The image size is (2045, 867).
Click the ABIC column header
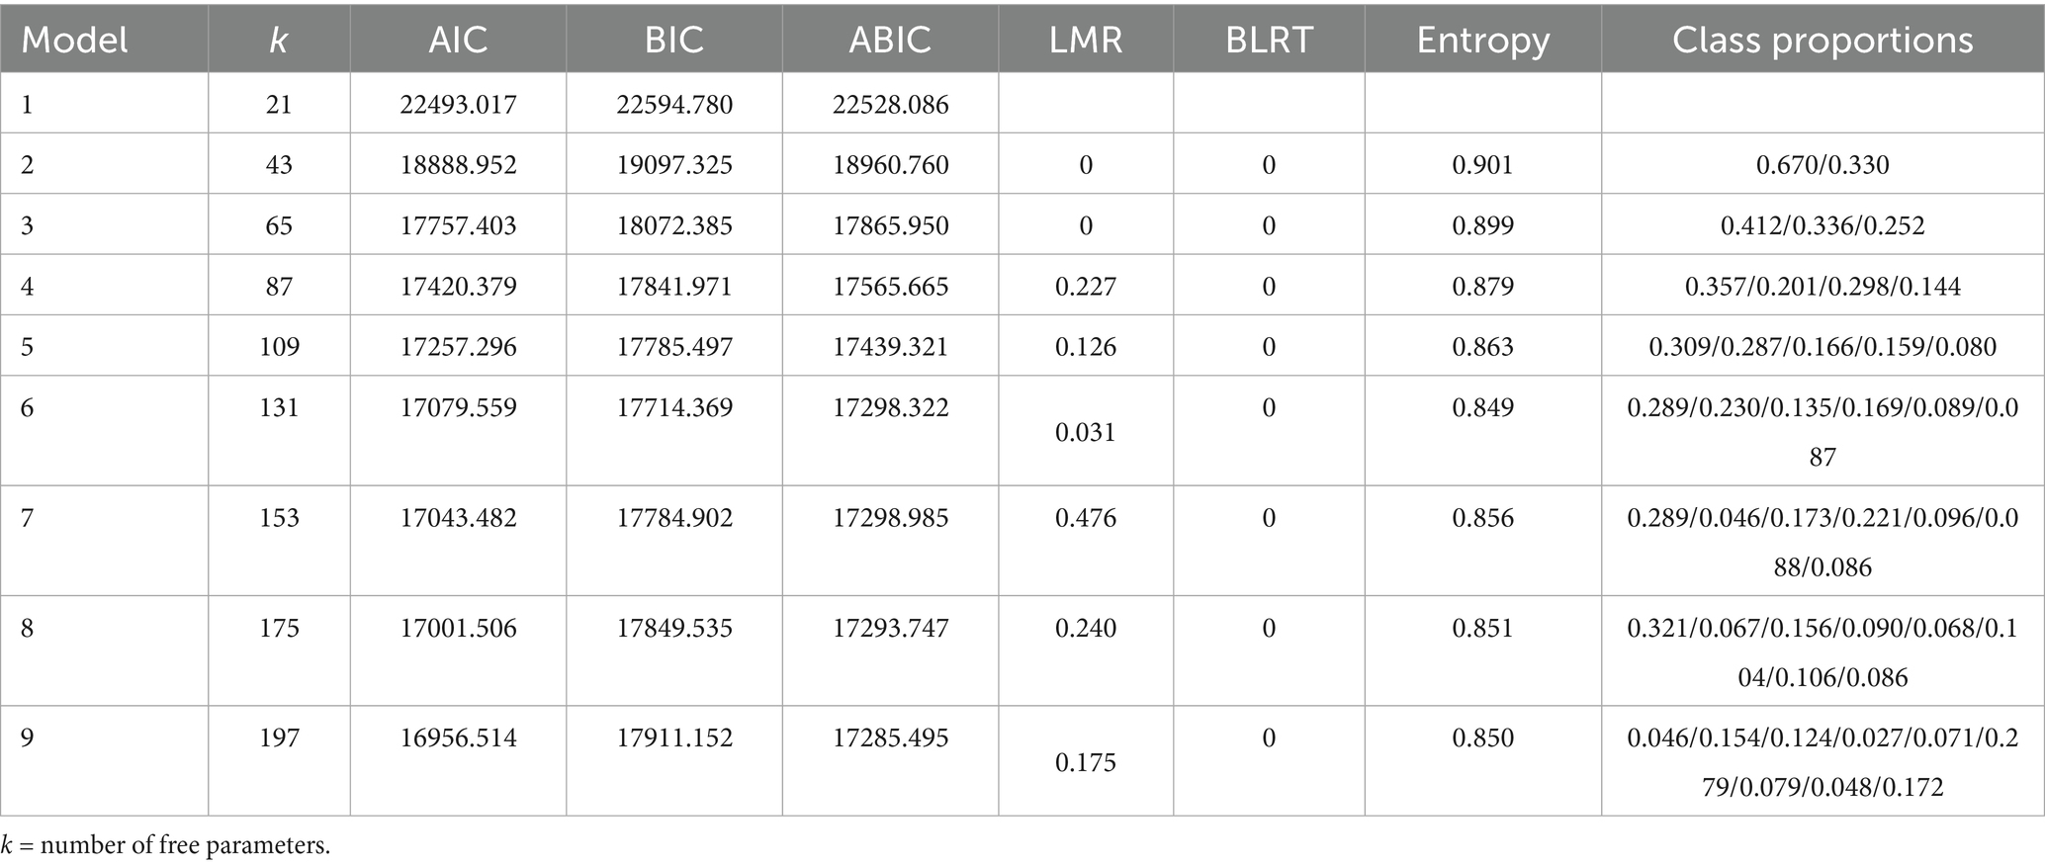[890, 41]
